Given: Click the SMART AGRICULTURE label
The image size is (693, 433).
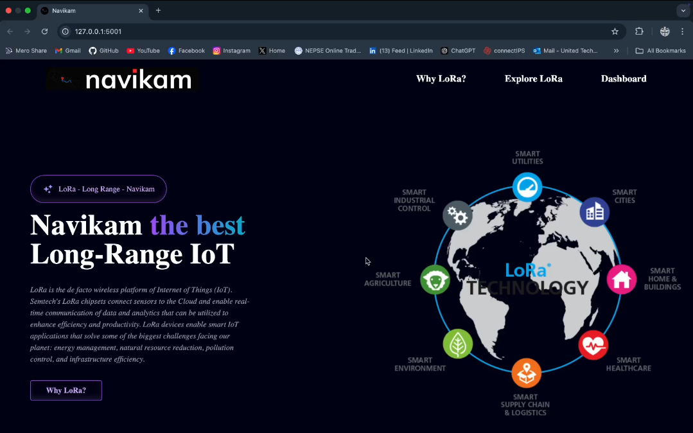Looking at the screenshot, I should click(387, 279).
